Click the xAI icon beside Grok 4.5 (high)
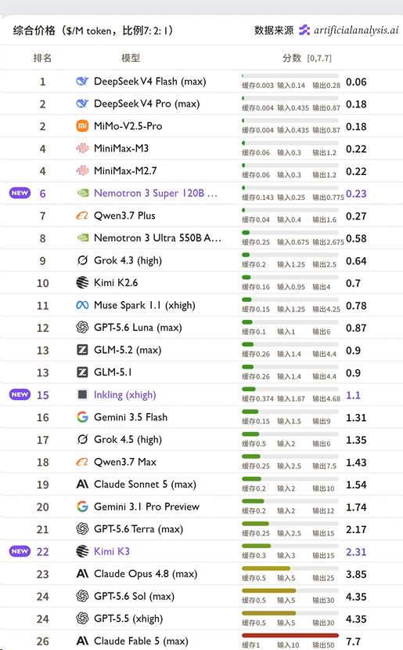The width and height of the screenshot is (403, 650). pos(82,439)
